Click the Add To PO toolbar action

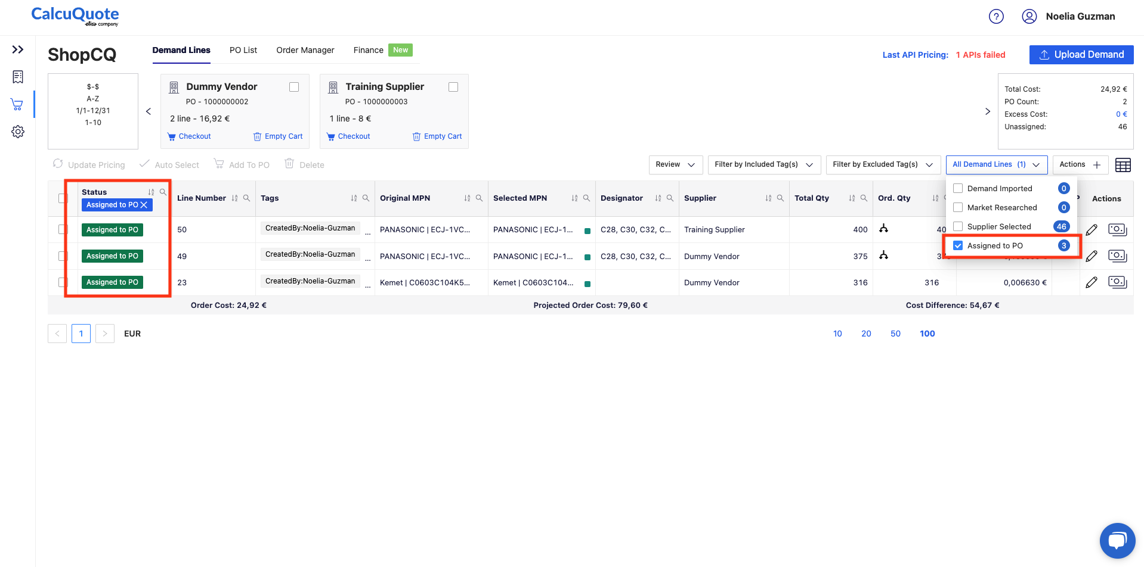(x=242, y=164)
